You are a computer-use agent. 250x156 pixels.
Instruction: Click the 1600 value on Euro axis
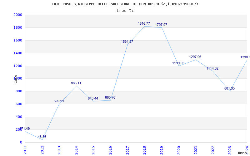(18, 40)
